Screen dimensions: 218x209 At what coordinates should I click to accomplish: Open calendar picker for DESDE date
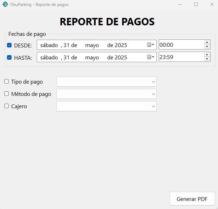click(151, 45)
